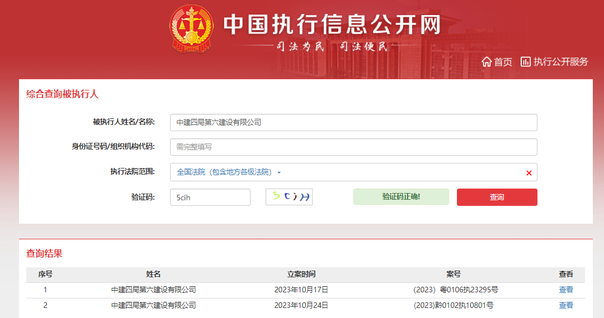Refresh the captcha image

(x=289, y=196)
